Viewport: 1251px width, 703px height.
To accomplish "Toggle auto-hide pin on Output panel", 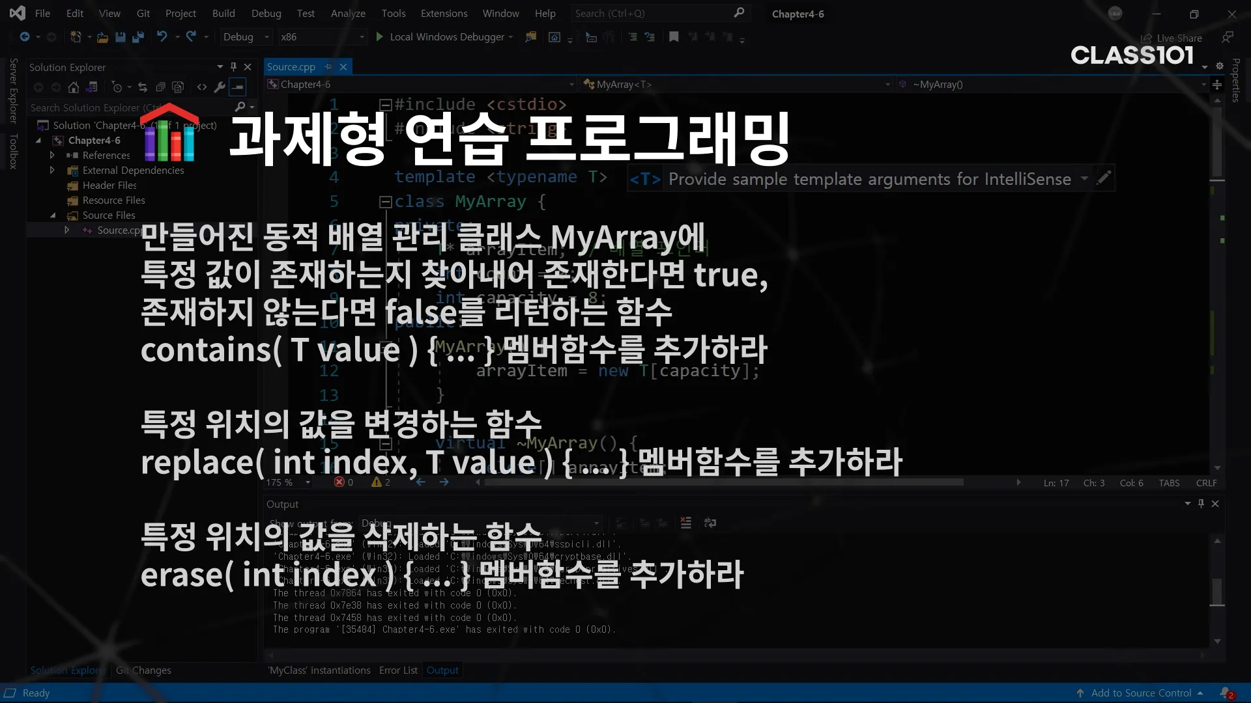I will tap(1201, 504).
